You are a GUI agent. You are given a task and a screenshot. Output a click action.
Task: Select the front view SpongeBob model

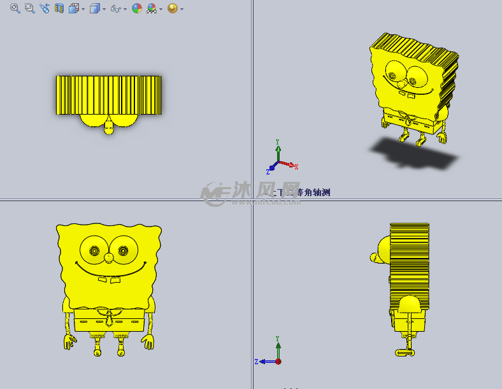(109, 290)
